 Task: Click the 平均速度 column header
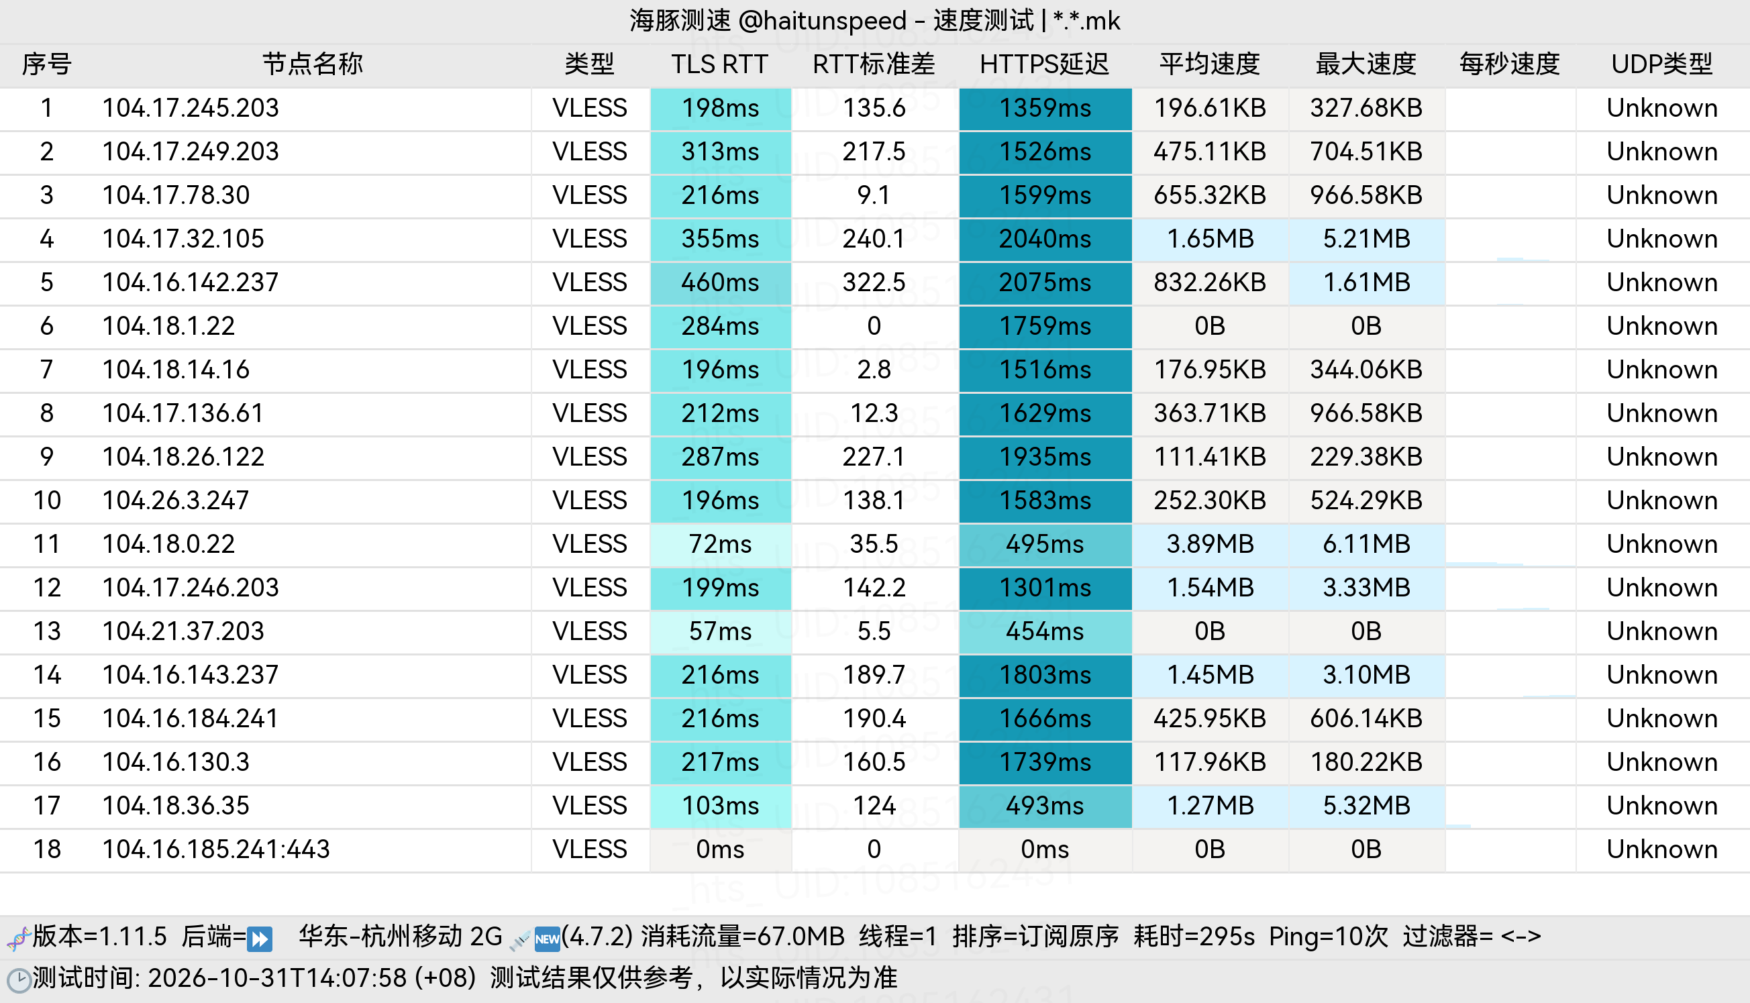pos(1209,64)
